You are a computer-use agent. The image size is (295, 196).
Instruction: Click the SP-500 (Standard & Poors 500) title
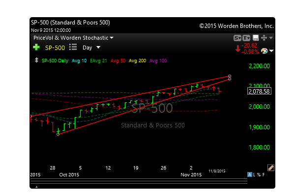[x=70, y=23]
